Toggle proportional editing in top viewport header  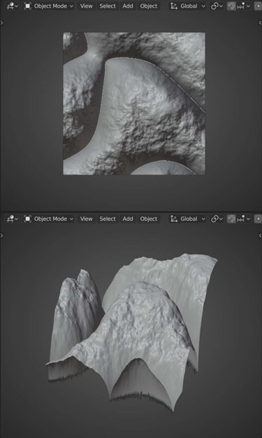click(258, 6)
